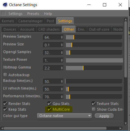Click Opengl Samples stepper arrows
This screenshot has width=130, height=131.
(62, 53)
